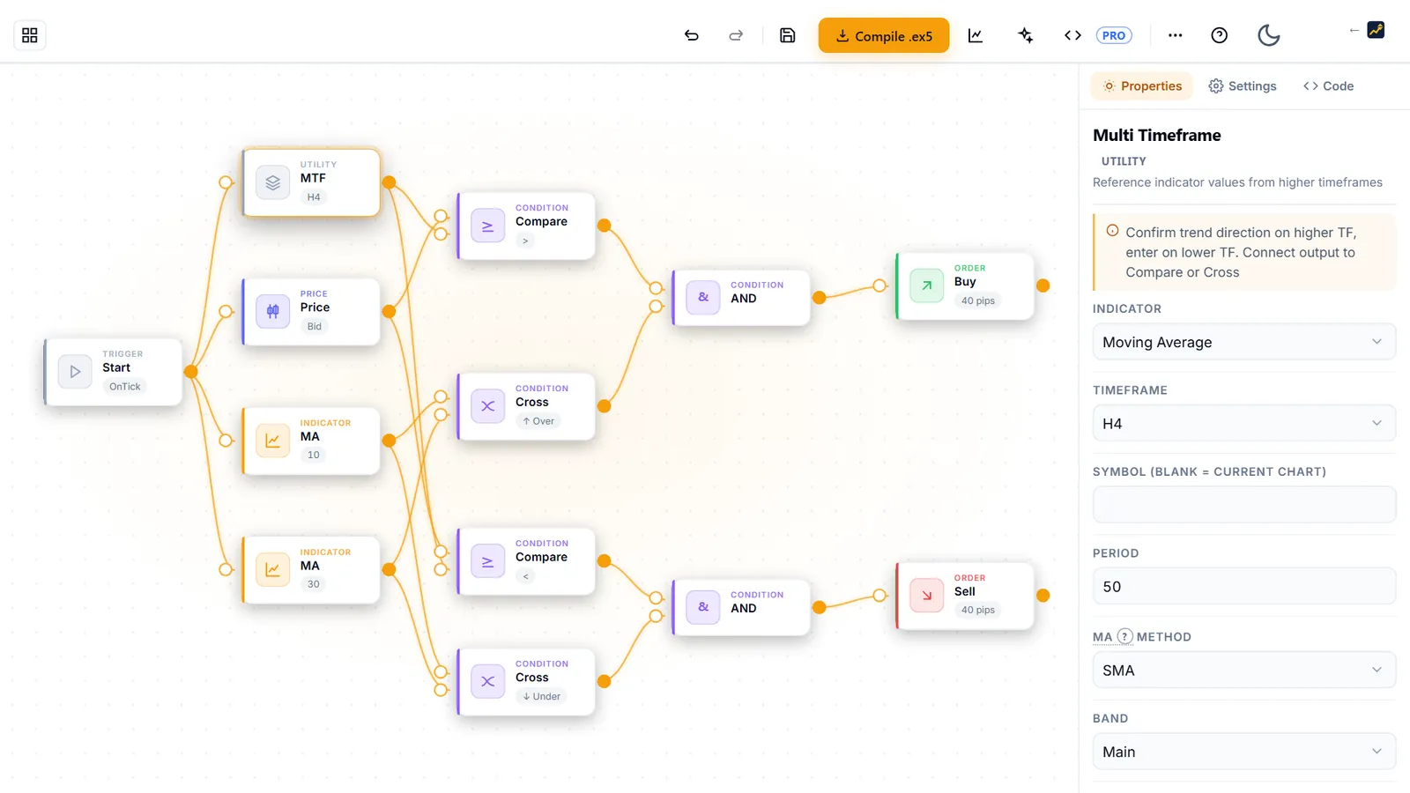Open the MA Method SMA dropdown
This screenshot has height=793, width=1410.
point(1243,670)
